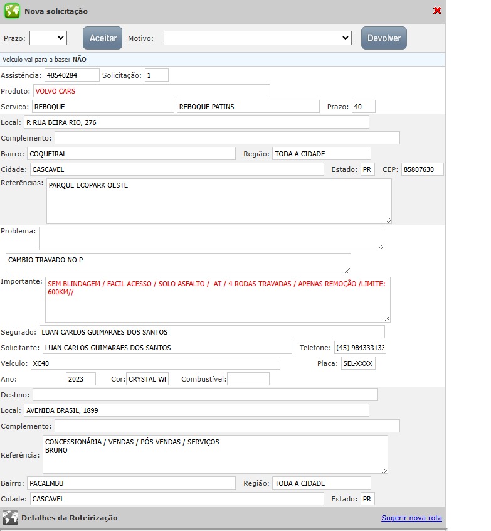Click the origin Local field R RUA BEIRA RIO
The image size is (491, 531).
pyautogui.click(x=196, y=122)
